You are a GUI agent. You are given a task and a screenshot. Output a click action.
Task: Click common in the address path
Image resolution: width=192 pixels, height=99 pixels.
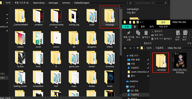[66, 3]
